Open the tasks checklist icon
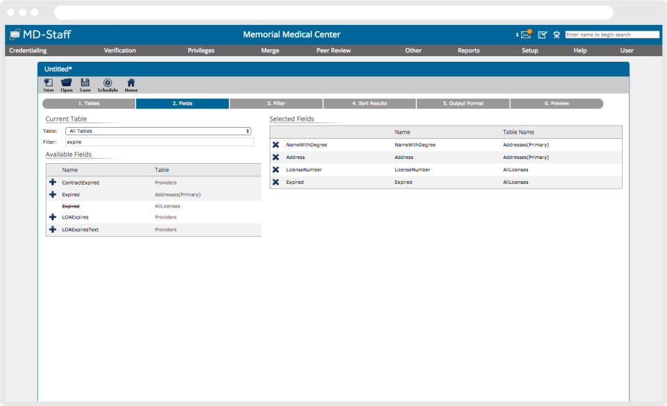 click(541, 34)
